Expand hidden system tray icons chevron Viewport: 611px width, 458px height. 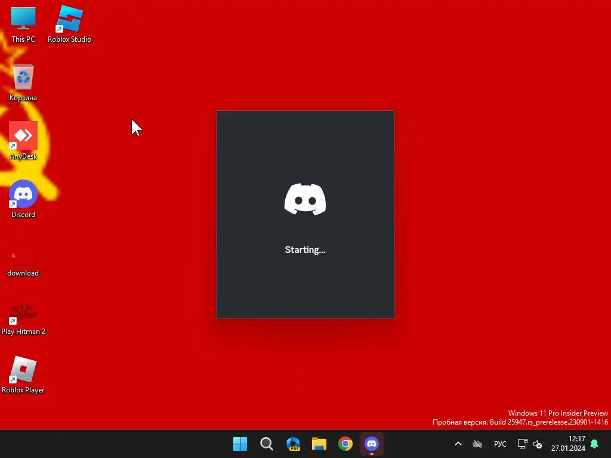point(458,444)
